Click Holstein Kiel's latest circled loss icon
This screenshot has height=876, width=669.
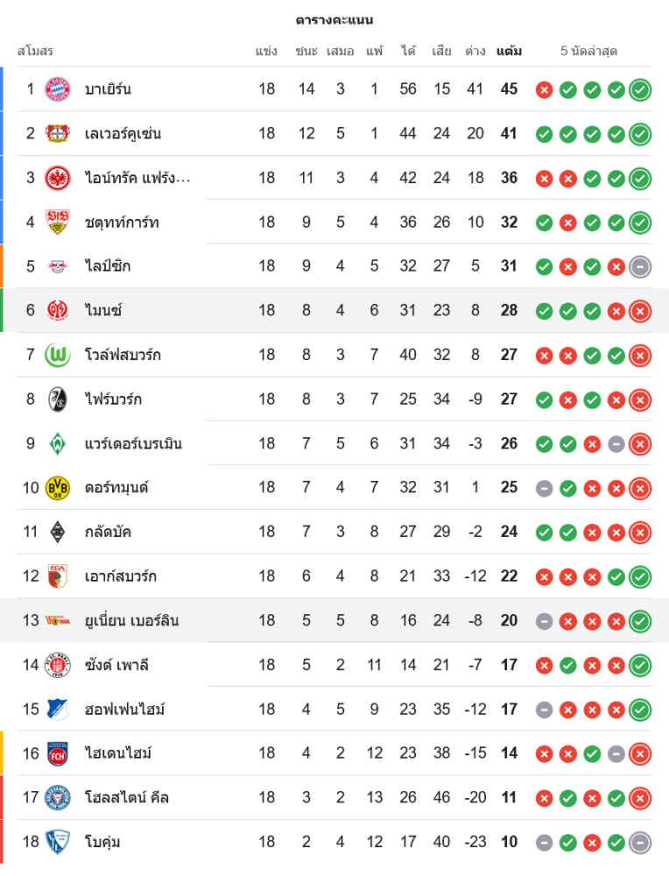(x=640, y=797)
